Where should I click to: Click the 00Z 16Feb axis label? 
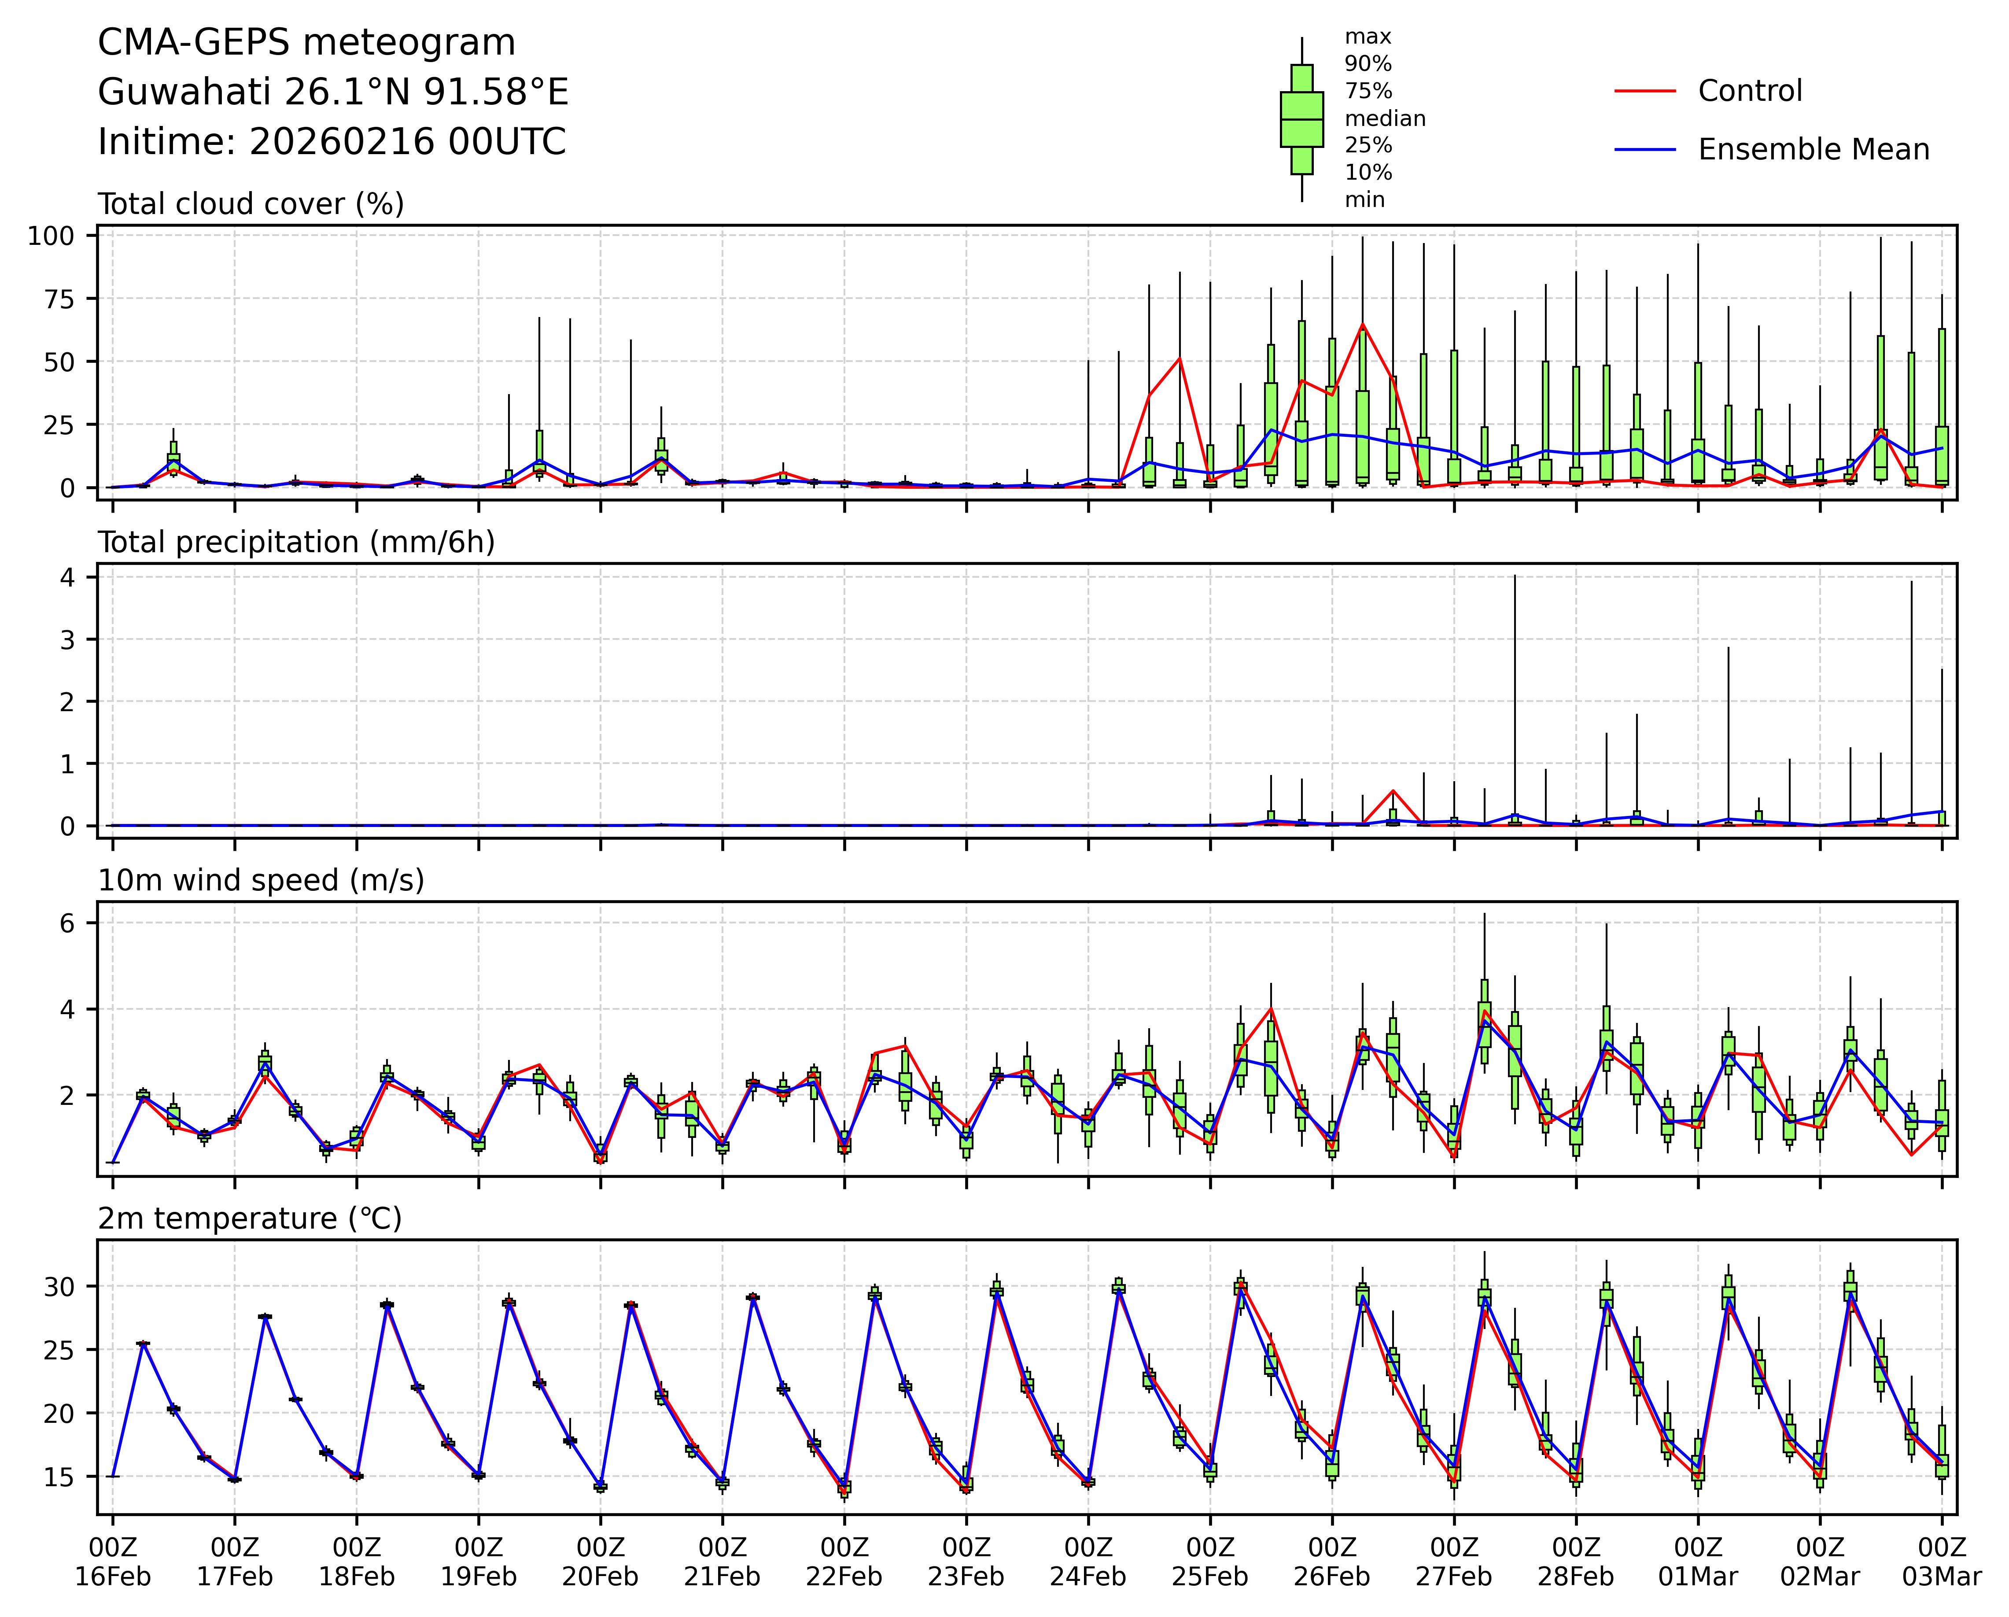(113, 1562)
